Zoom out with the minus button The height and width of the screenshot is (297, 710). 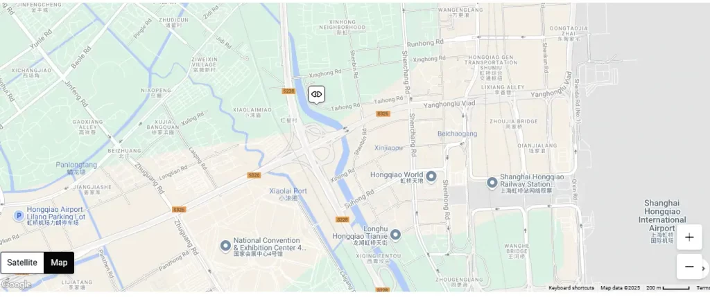point(689,267)
